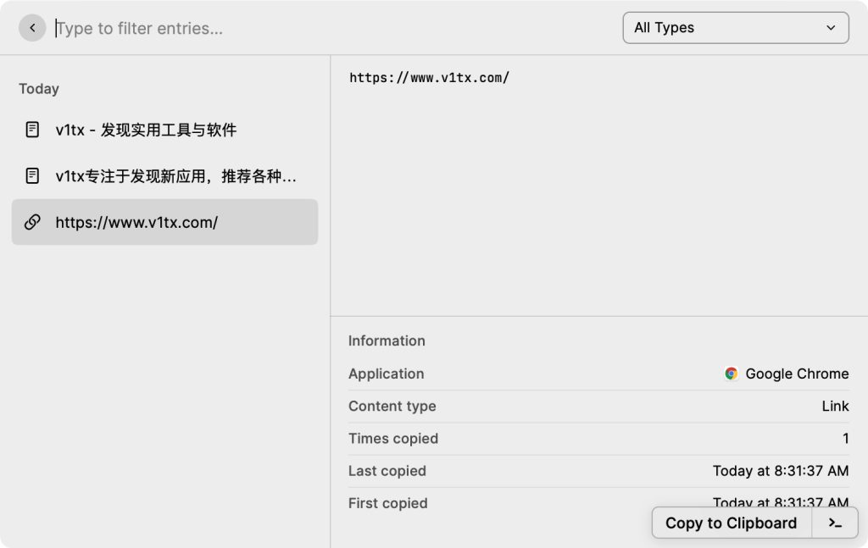Click the 'Last copied' label
The image size is (868, 548).
387,471
